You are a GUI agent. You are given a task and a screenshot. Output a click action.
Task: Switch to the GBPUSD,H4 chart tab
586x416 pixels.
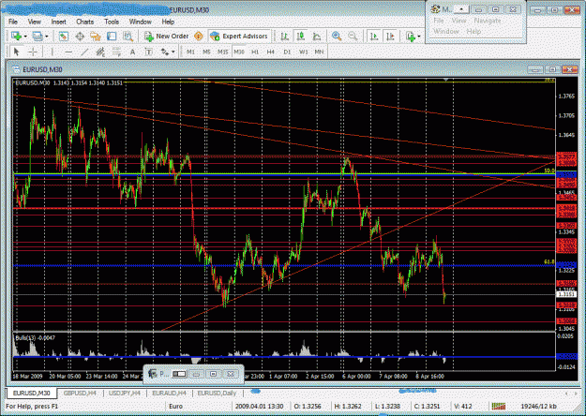tap(80, 393)
